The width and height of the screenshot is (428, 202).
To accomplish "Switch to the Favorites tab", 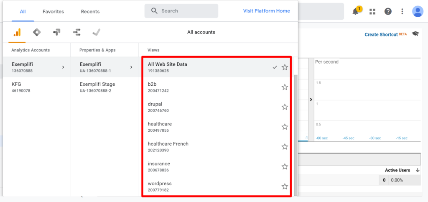I will click(x=53, y=11).
